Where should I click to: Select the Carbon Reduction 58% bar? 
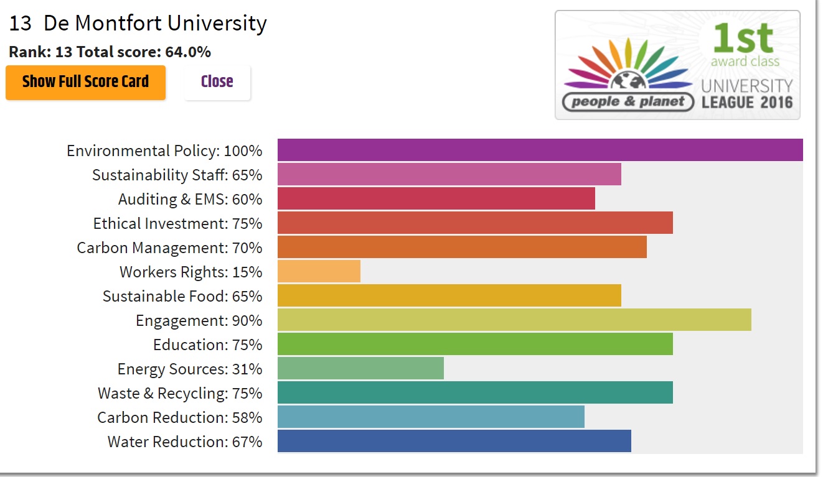click(x=431, y=417)
